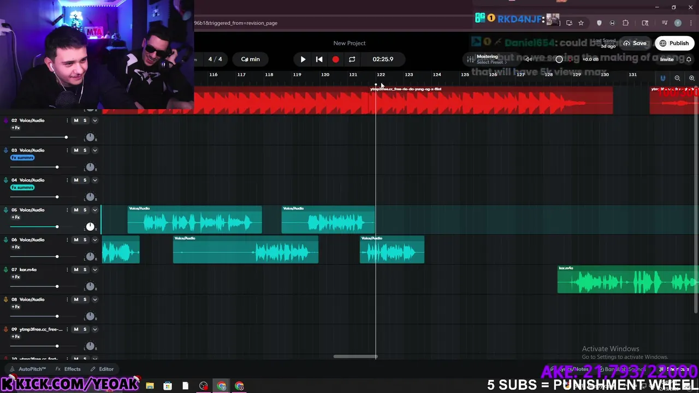This screenshot has height=393, width=699.
Task: Zoom out the timeline with the minus magnifier
Action: click(677, 78)
